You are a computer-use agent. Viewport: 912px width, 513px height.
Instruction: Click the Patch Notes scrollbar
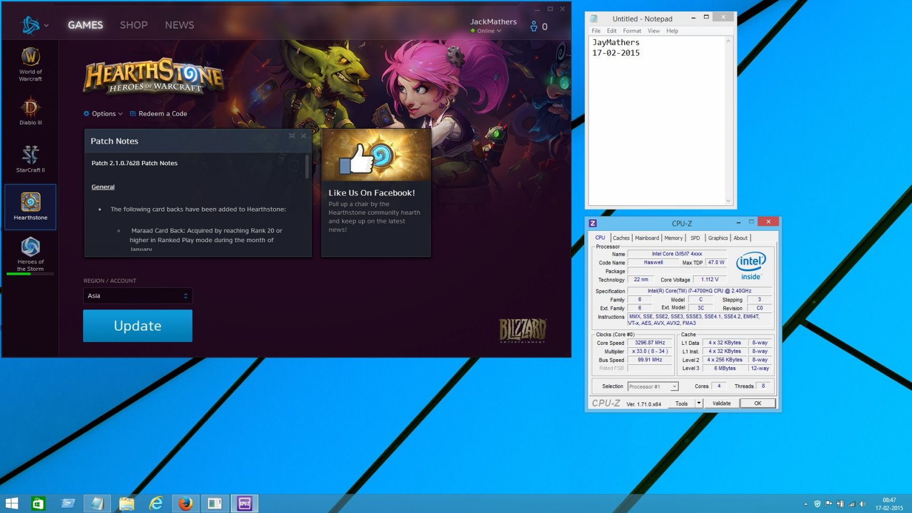[x=307, y=166]
